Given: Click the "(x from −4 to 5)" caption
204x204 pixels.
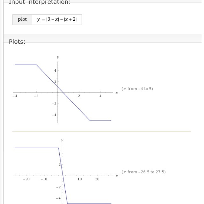Looking at the screenshot, I should (x=137, y=89).
